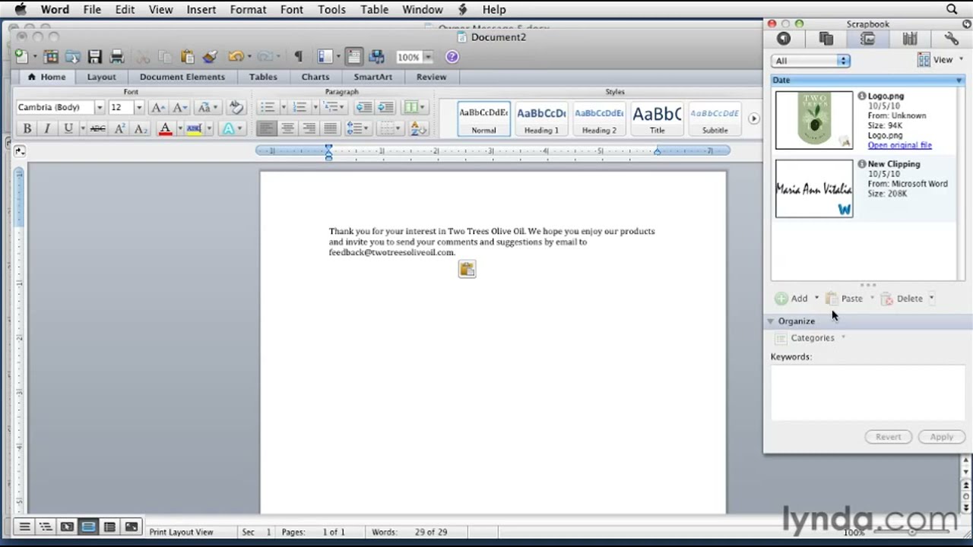Click the Keywords text field
The image size is (973, 547).
click(x=867, y=392)
